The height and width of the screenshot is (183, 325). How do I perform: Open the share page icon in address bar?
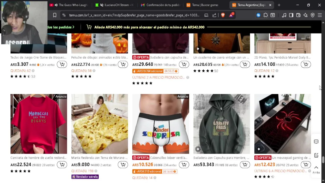214,15
